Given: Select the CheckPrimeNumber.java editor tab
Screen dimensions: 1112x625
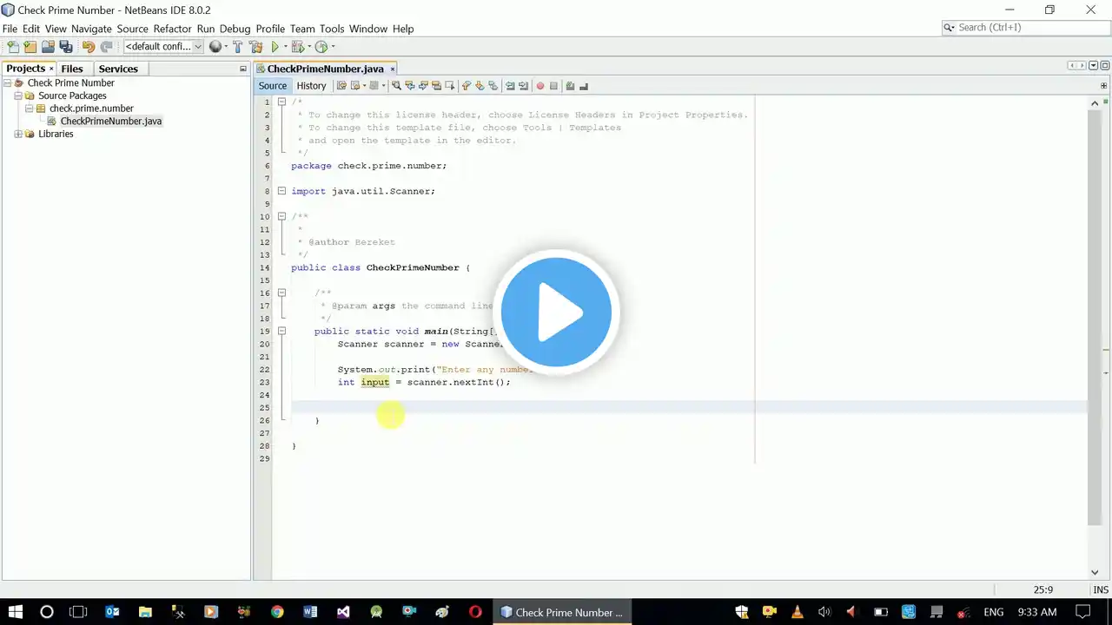Looking at the screenshot, I should pyautogui.click(x=326, y=69).
